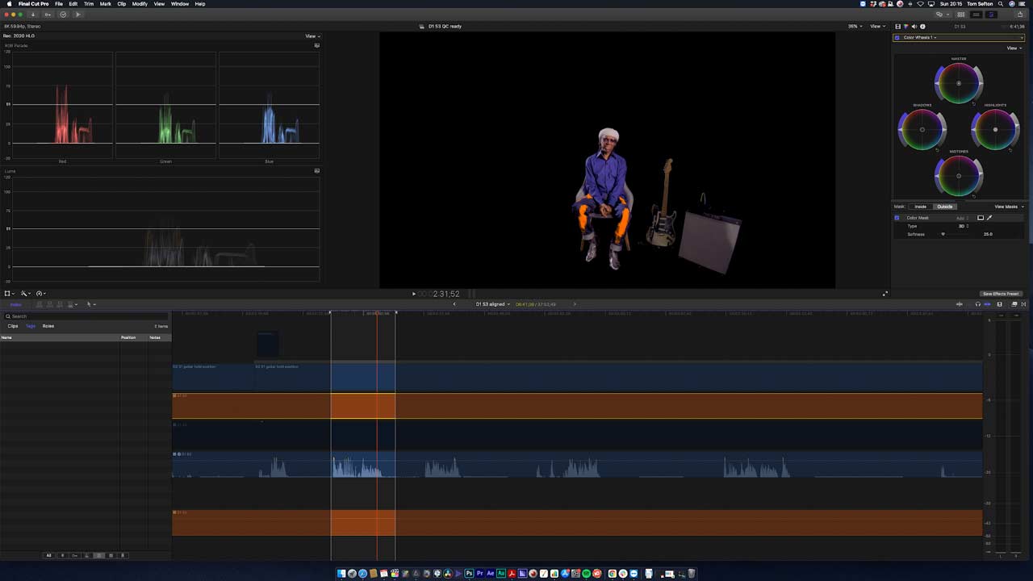Enter full screen viewer with arrows icon
1033x581 pixels.
[885, 294]
